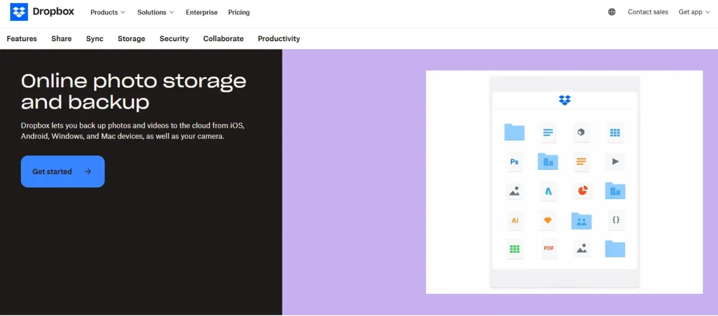Click the Online photo storage and backup heading
This screenshot has width=718, height=316.
[x=133, y=91]
